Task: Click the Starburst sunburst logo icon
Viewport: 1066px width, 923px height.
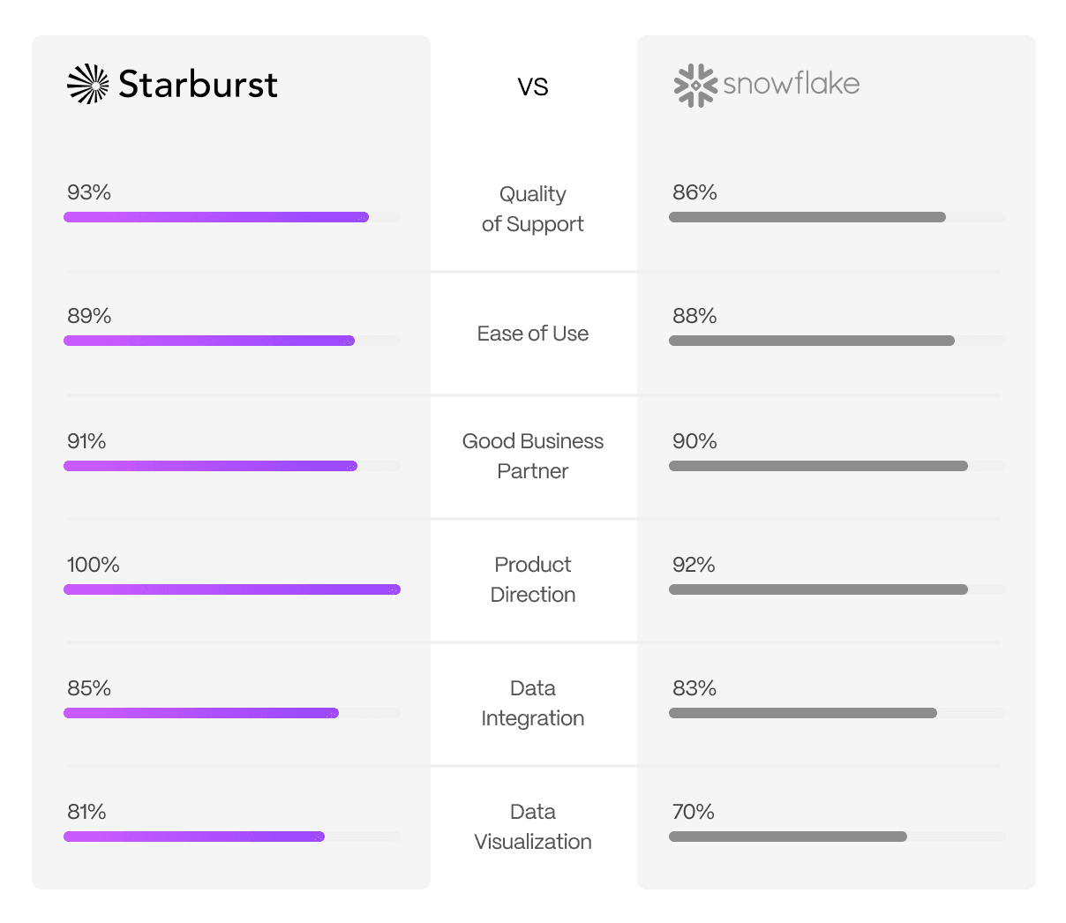Action: click(87, 84)
